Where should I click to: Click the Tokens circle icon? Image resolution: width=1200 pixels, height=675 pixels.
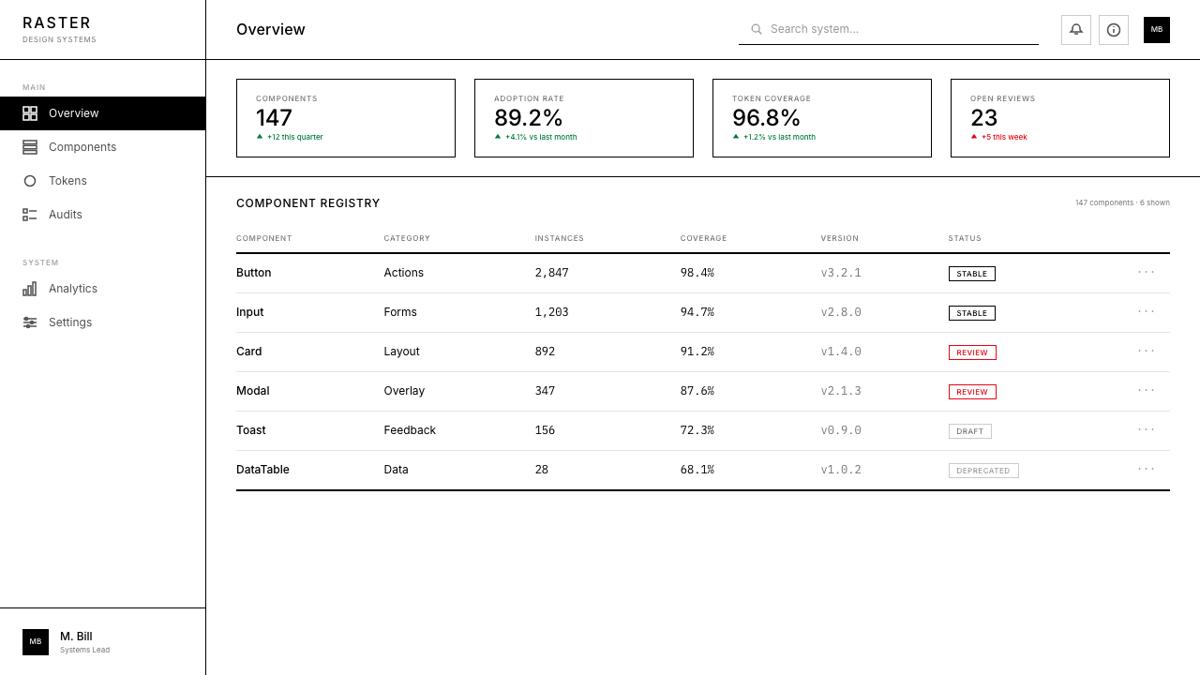[x=30, y=181]
